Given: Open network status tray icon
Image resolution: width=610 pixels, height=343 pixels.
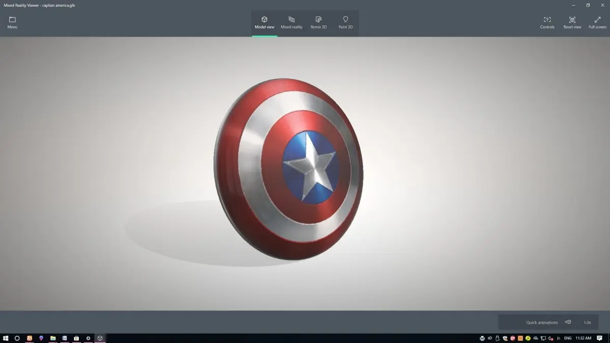Looking at the screenshot, I should point(543,338).
